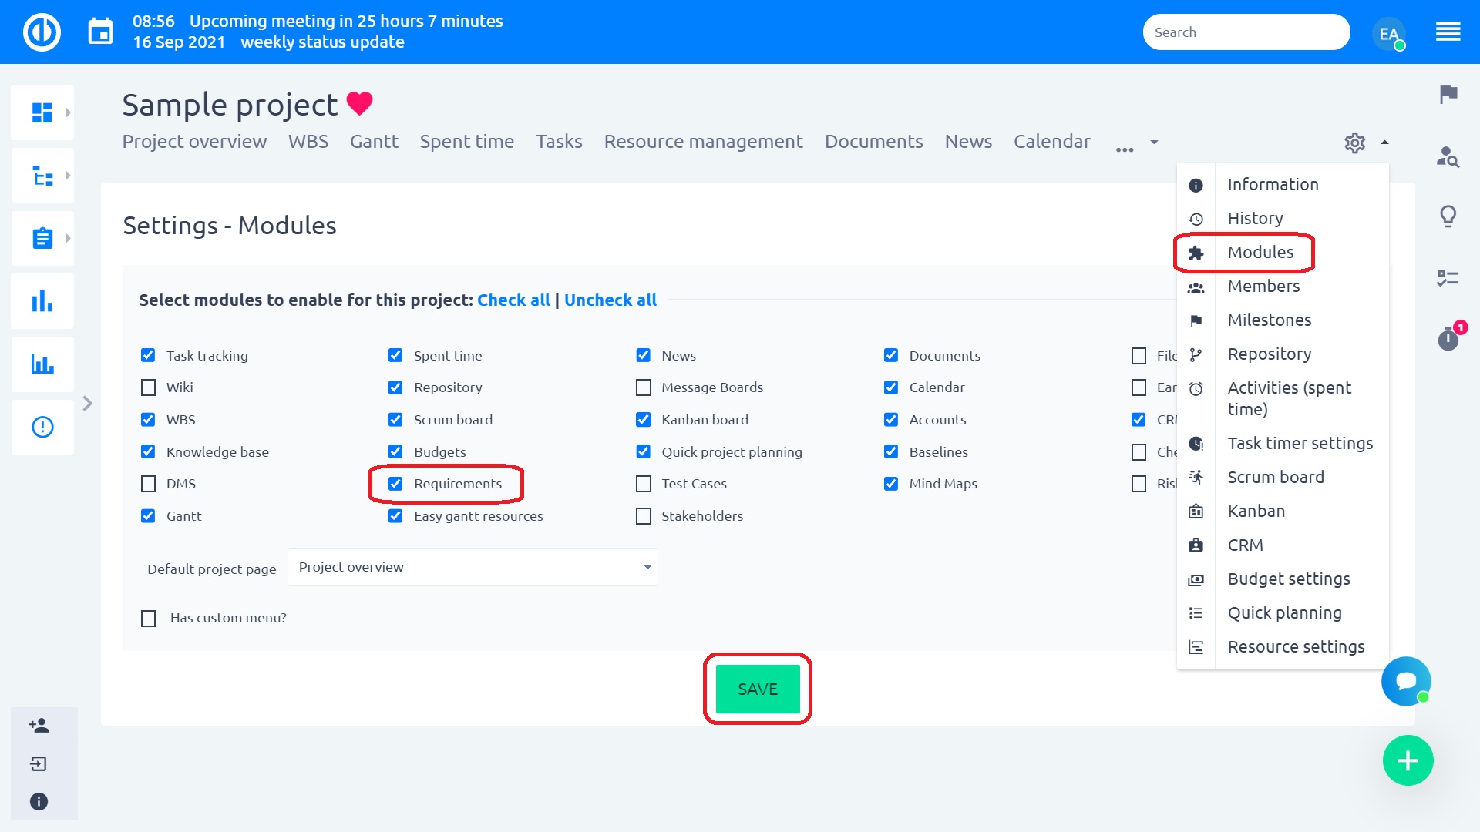This screenshot has width=1480, height=832.
Task: Click the flag icon in right sidebar
Action: point(1448,94)
